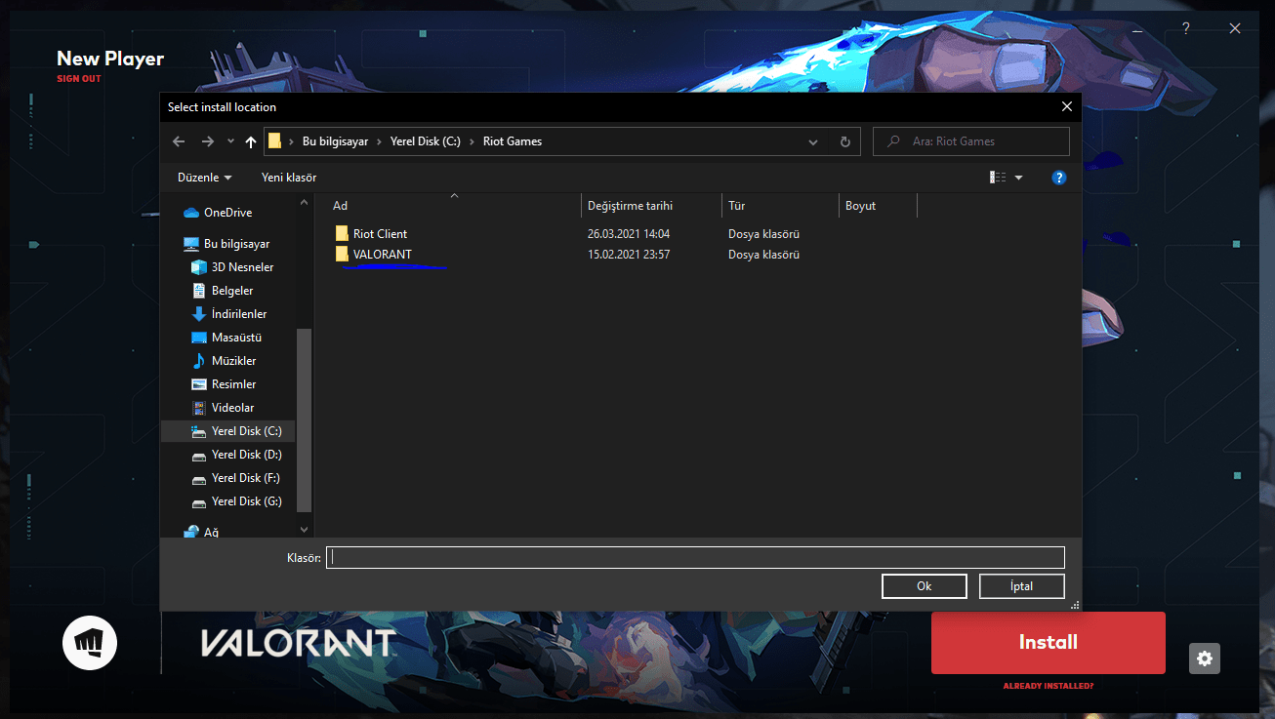
Task: Close the Select install location dialog
Action: point(1066,106)
